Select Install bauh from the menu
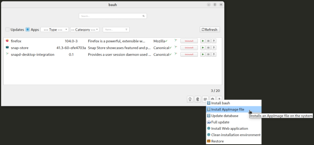This screenshot has width=314, height=145. click(234, 103)
